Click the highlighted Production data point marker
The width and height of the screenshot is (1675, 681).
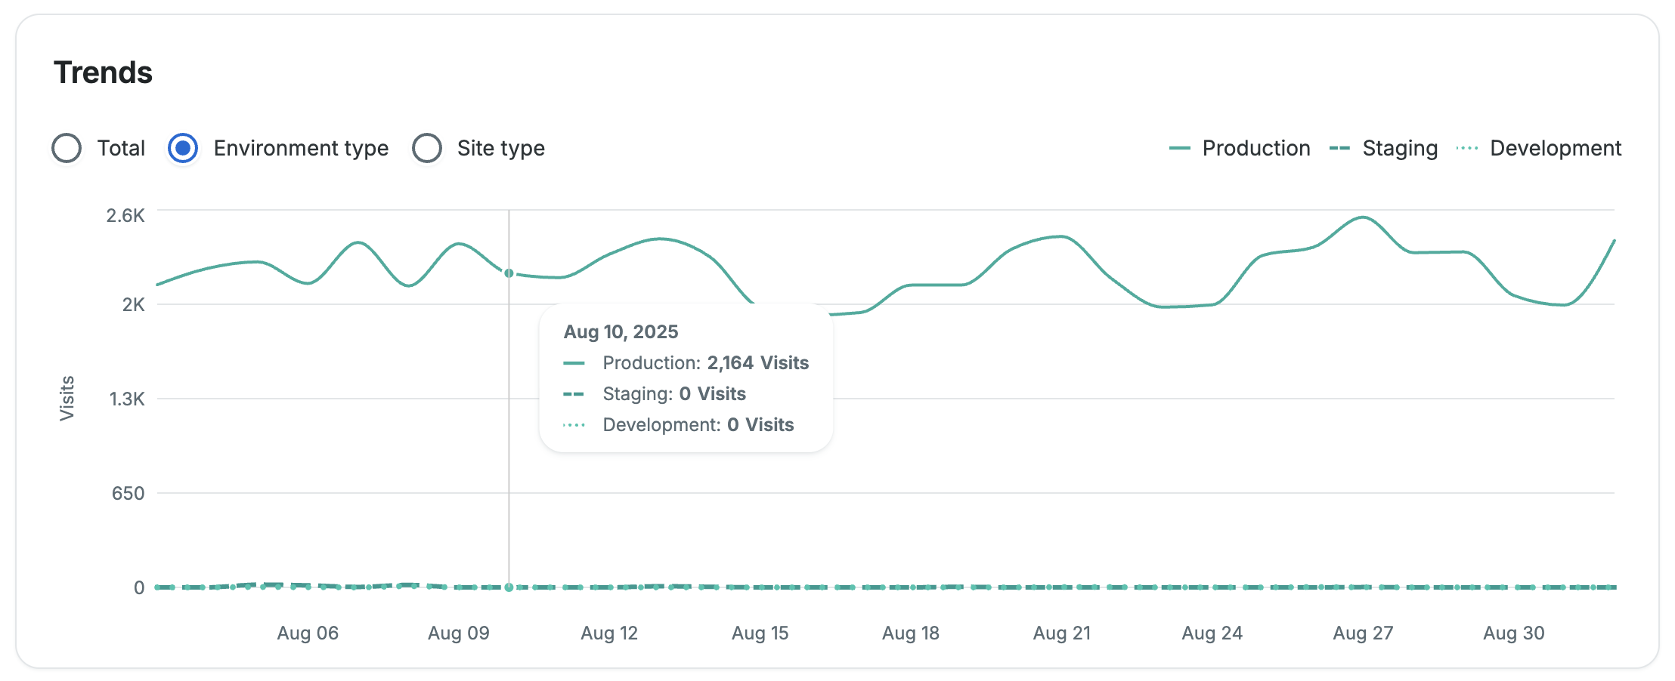pyautogui.click(x=509, y=273)
